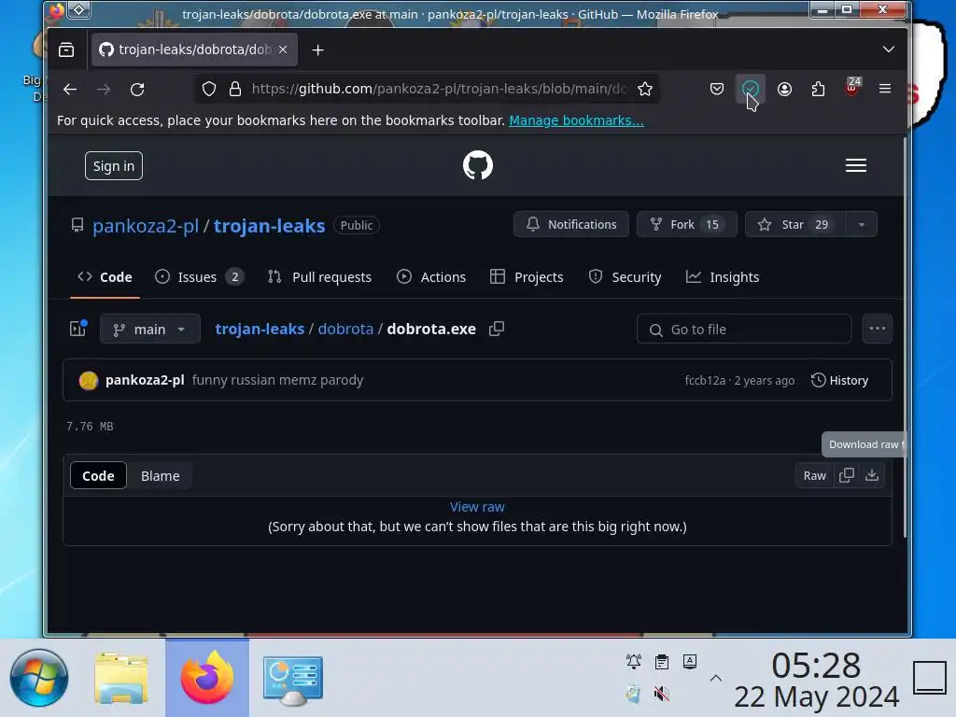Activate the Firefox taskbar icon
956x717 pixels.
pyautogui.click(x=207, y=678)
